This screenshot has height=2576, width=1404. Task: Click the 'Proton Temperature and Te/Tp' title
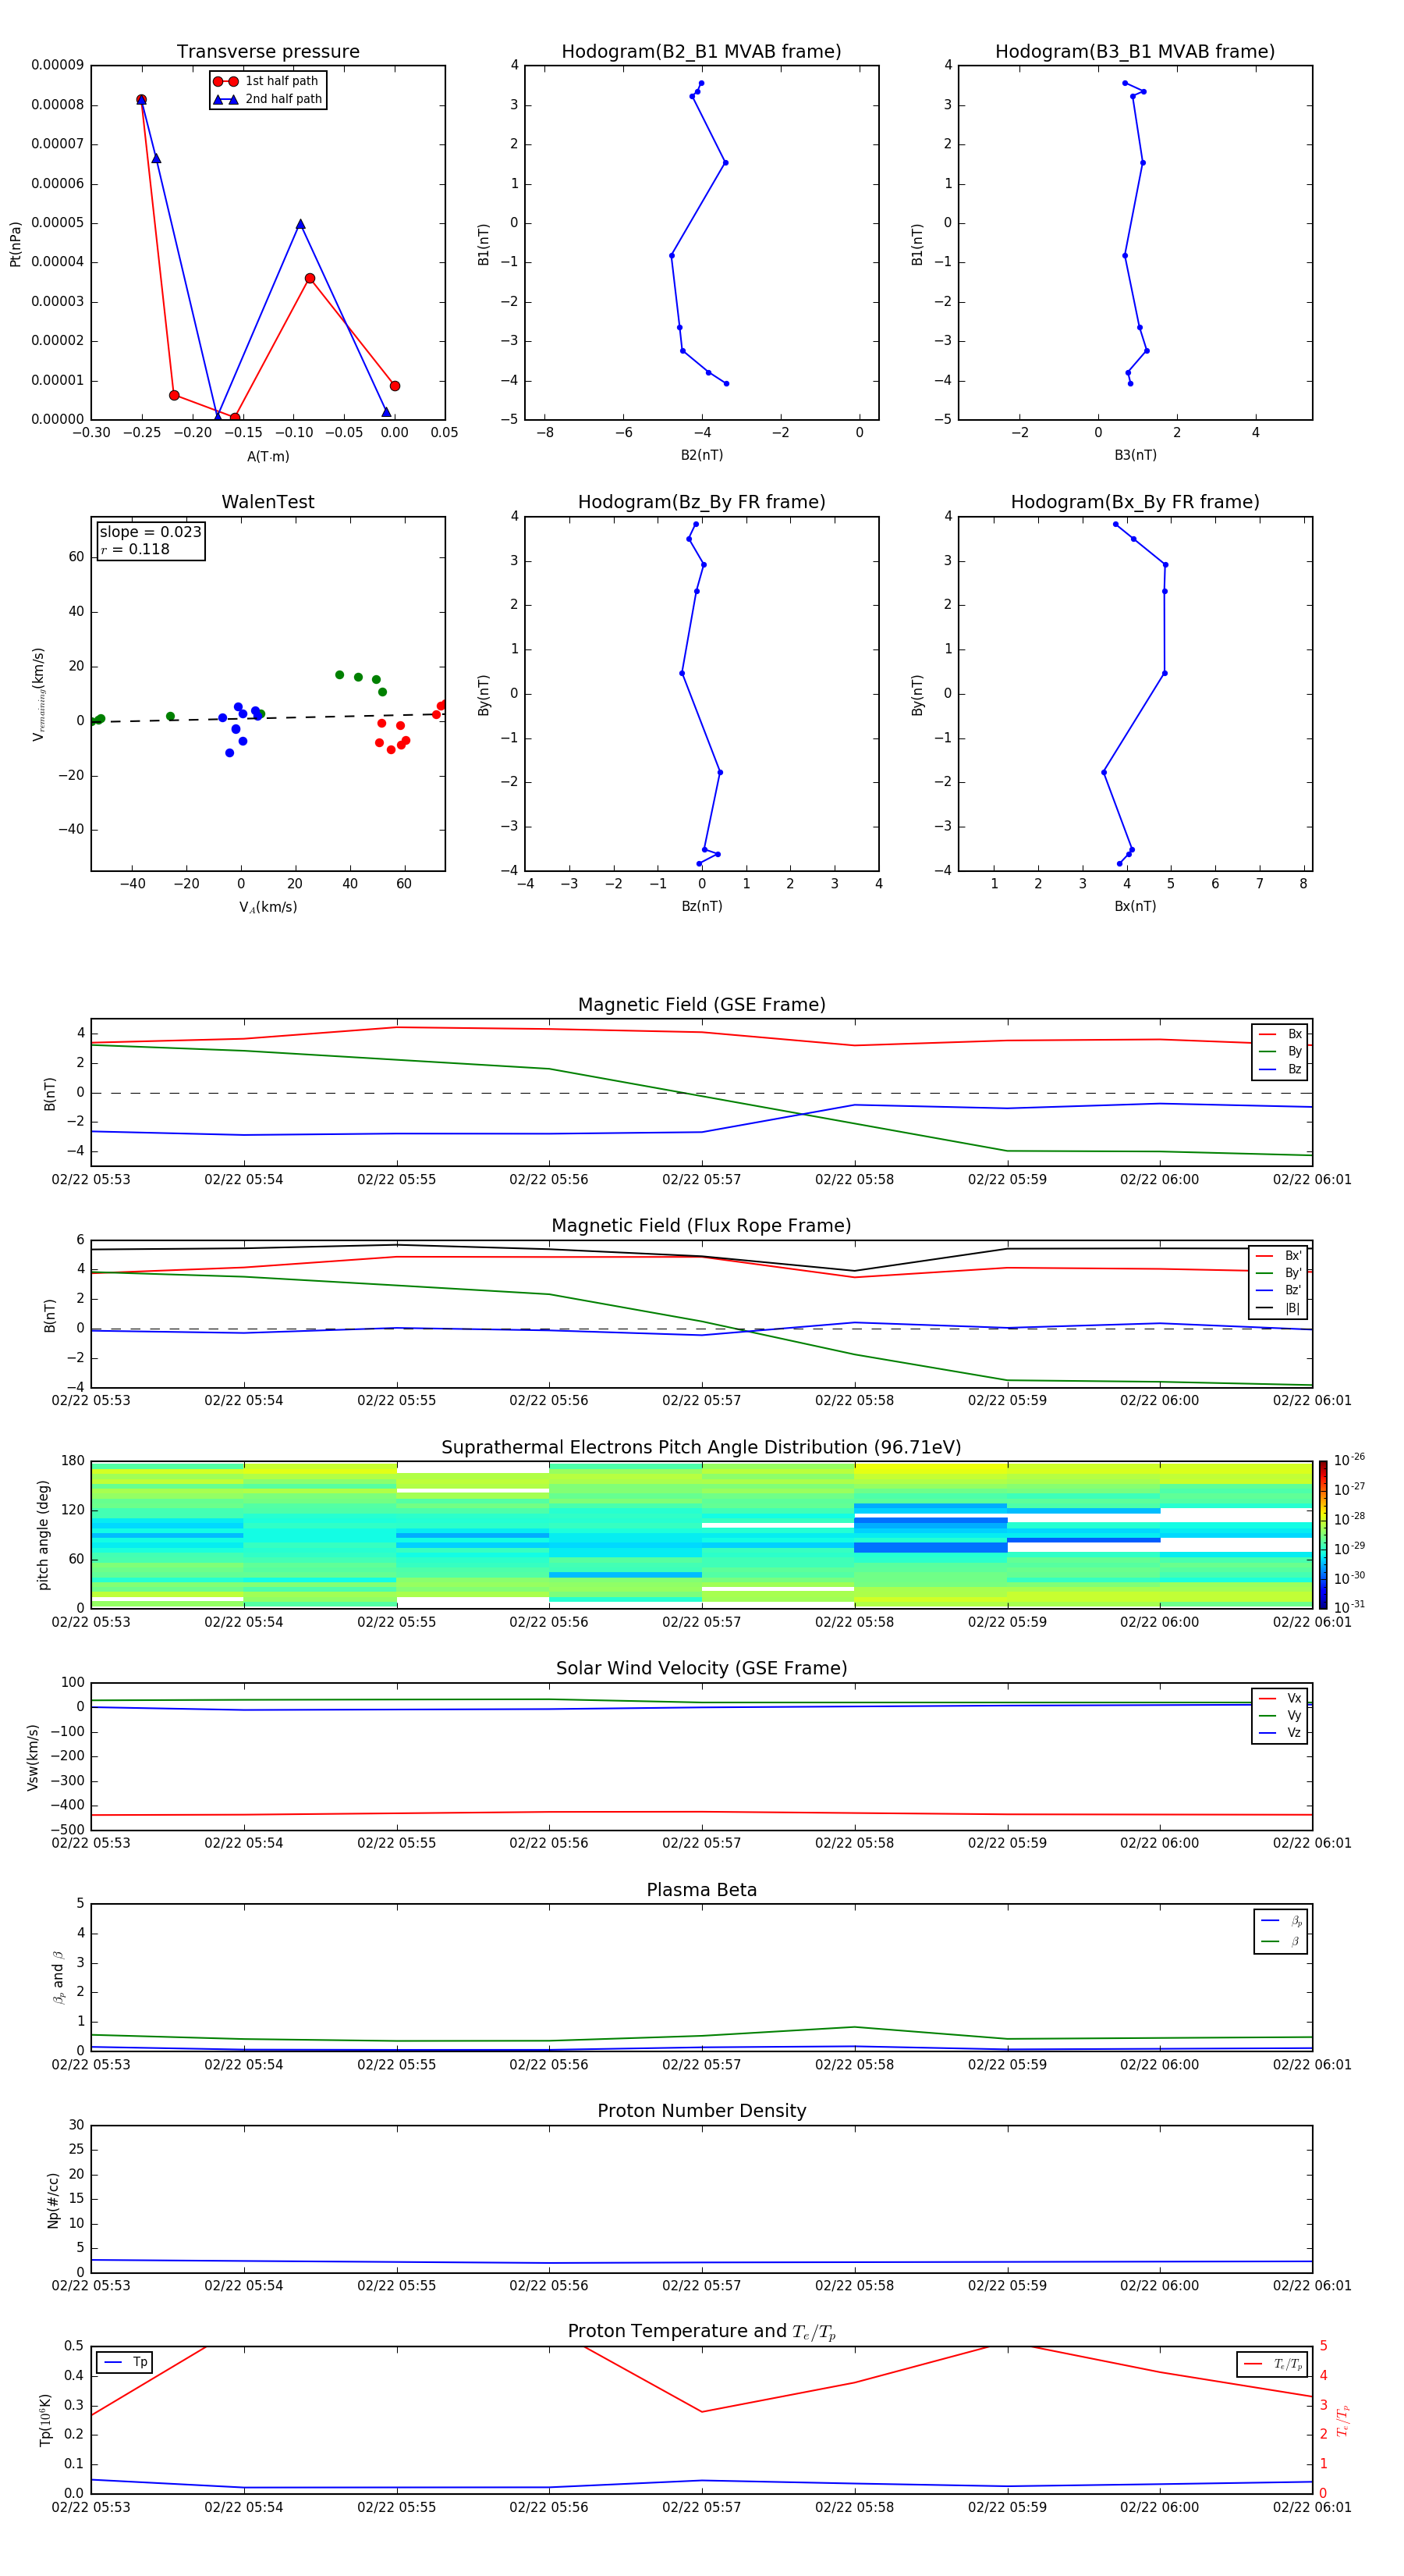(701, 2332)
